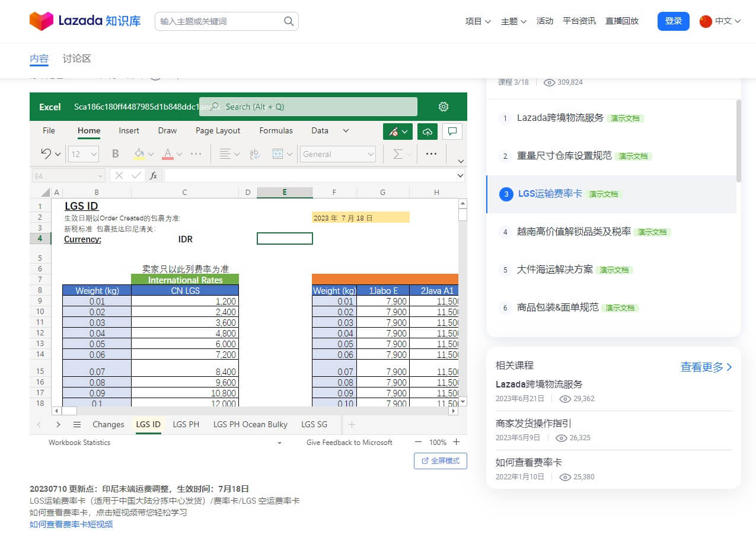Switch to LGS PH Ocean Bulky sheet
756x538 pixels.
(250, 424)
